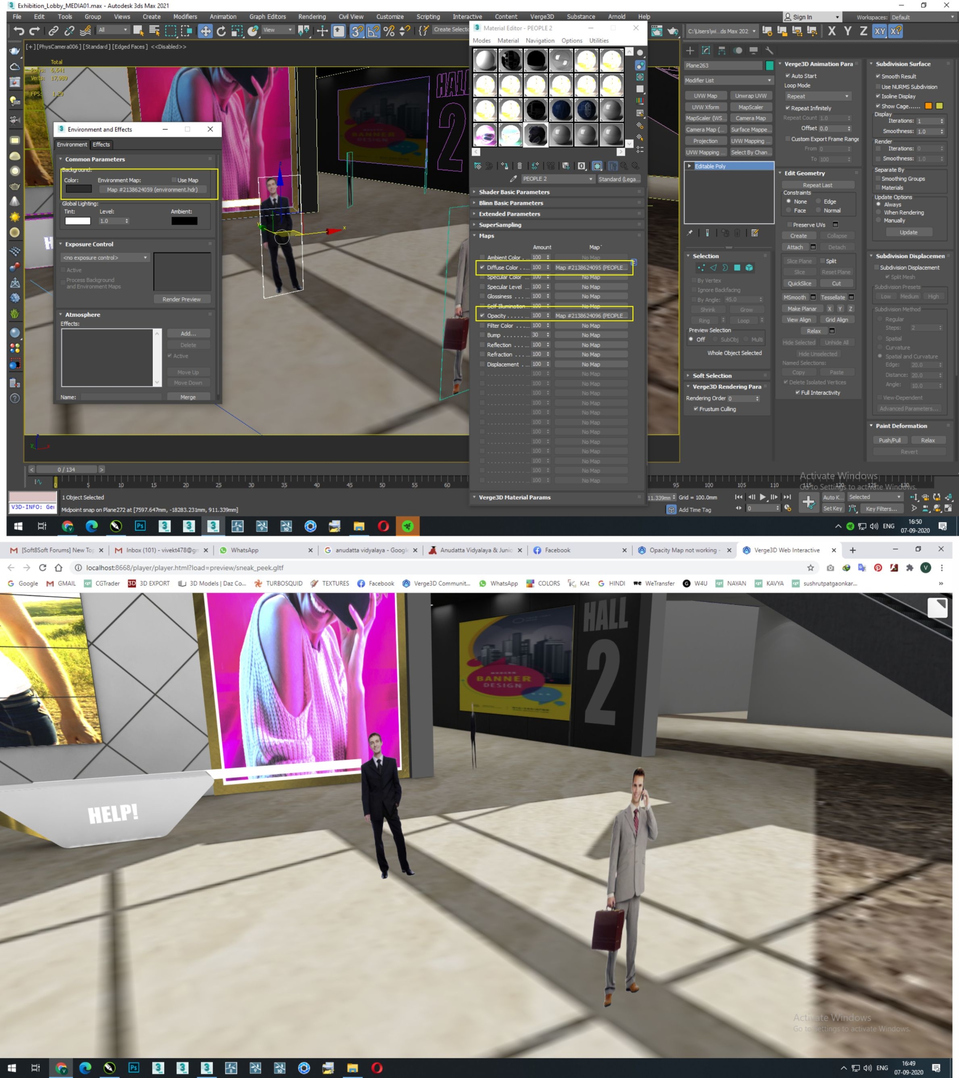Click the Standard (Legacy) material type button
959x1078 pixels.
619,179
